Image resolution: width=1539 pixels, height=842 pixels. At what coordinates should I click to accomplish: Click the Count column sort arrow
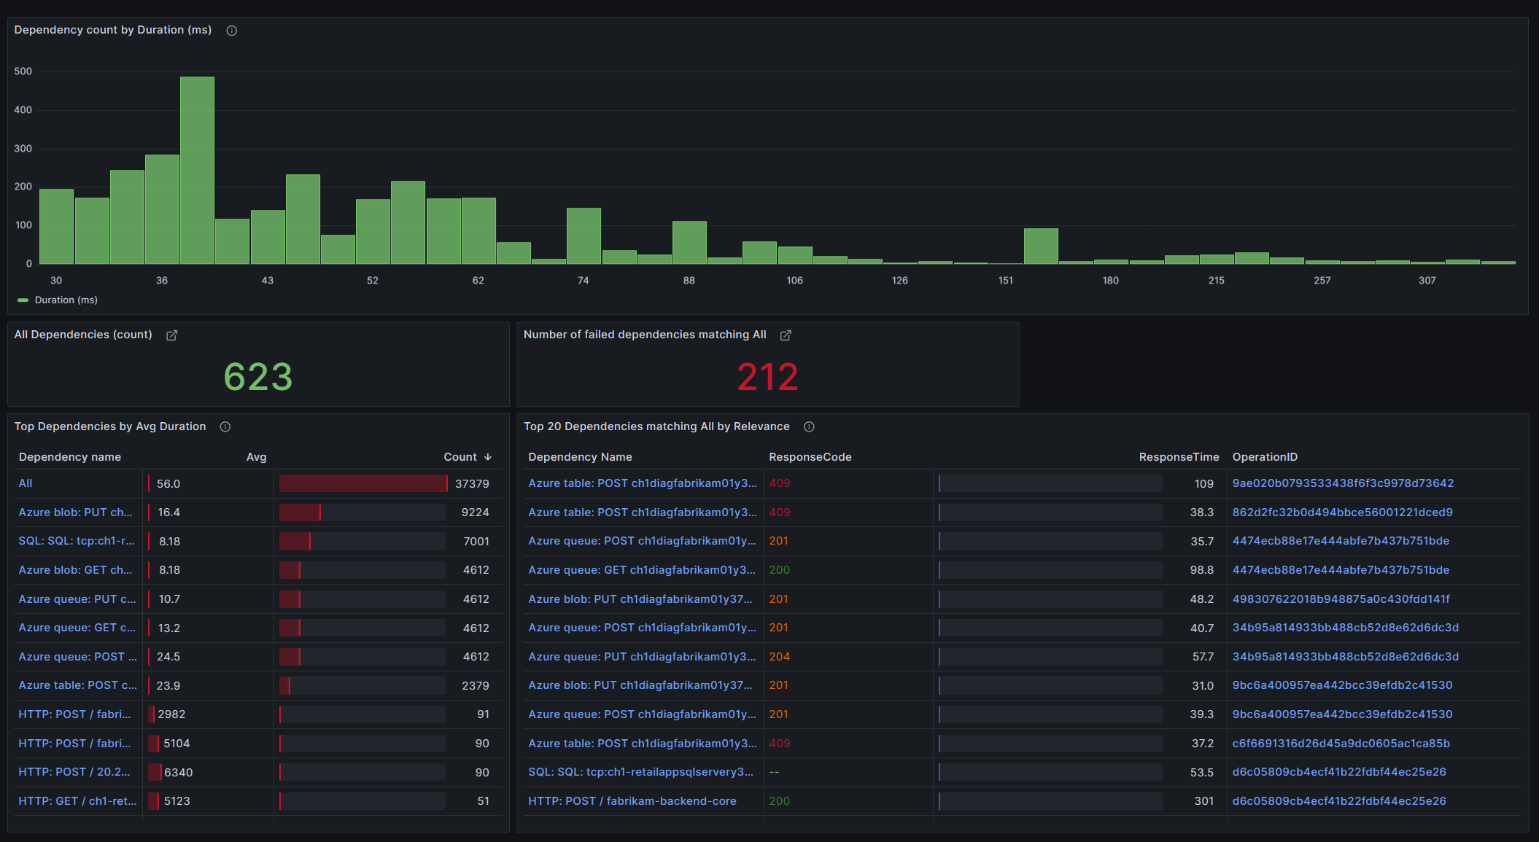pos(488,457)
